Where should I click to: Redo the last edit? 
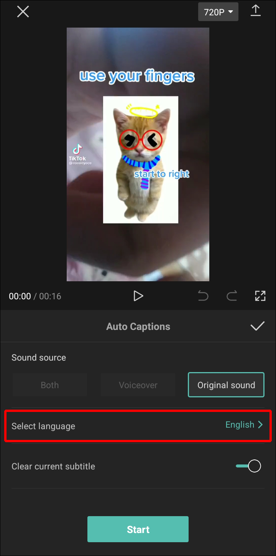tap(232, 296)
